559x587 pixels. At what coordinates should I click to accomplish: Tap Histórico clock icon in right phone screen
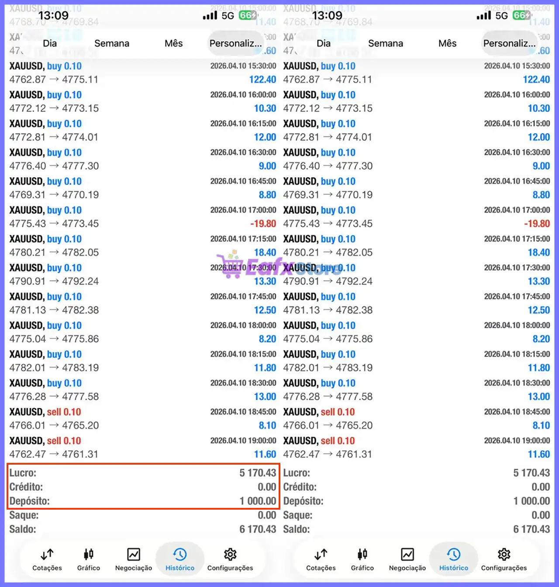click(454, 554)
